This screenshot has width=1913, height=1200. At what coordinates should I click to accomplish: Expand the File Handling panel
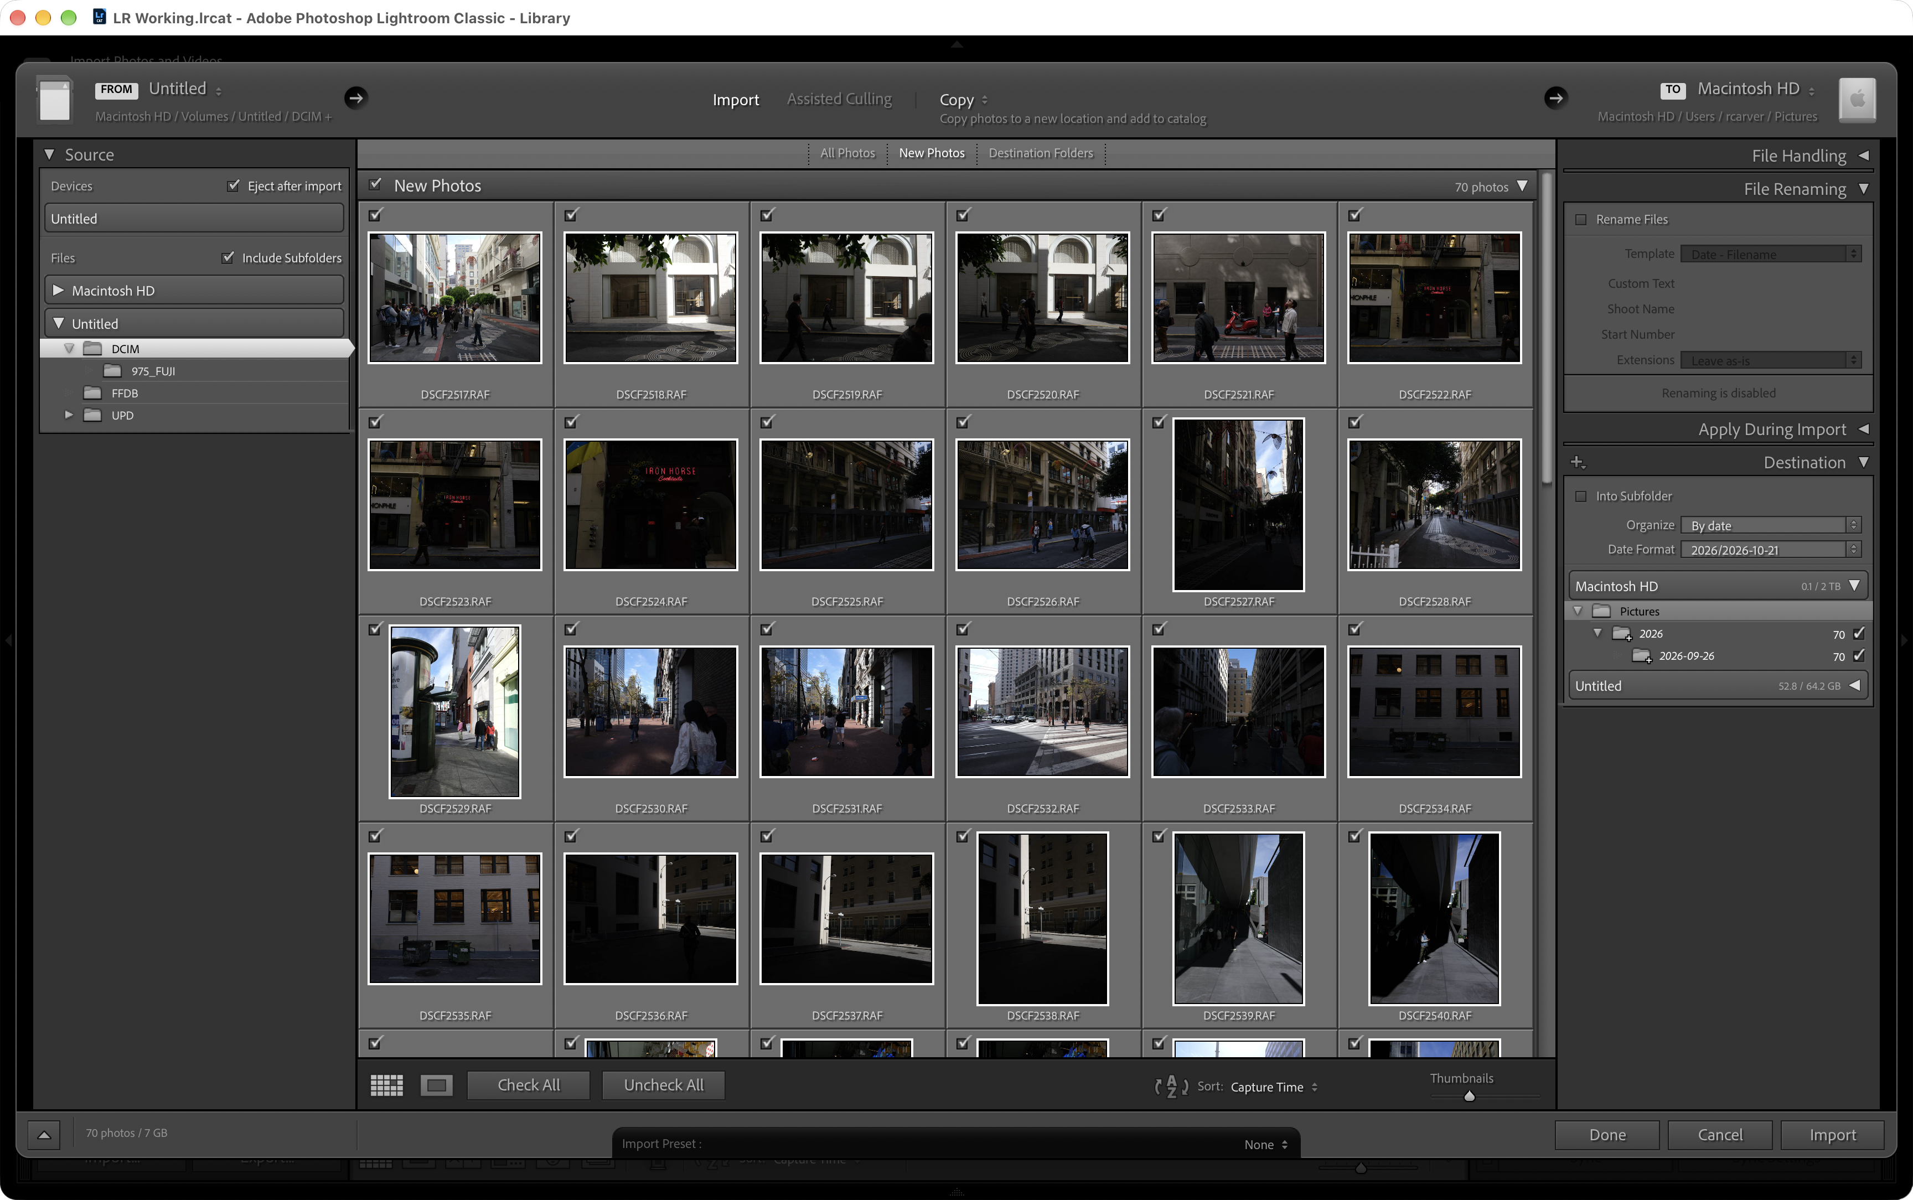click(x=1863, y=156)
